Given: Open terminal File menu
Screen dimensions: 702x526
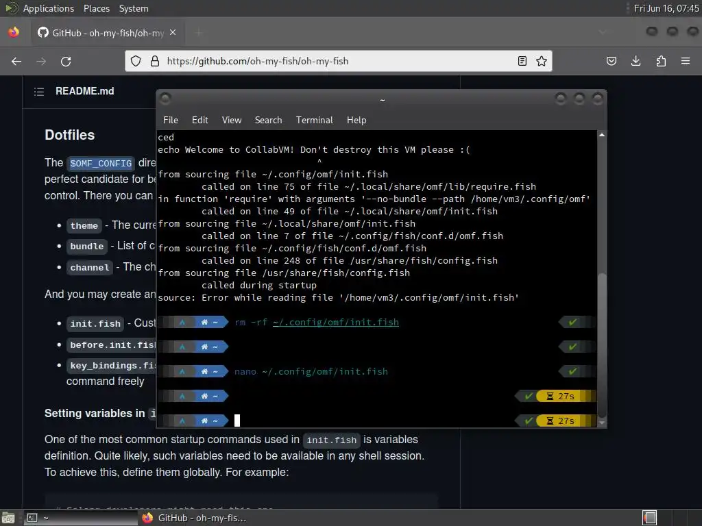Looking at the screenshot, I should (x=171, y=120).
